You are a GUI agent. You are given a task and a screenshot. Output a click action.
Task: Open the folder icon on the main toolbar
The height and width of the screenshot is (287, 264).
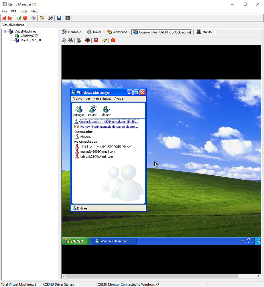pos(42,18)
